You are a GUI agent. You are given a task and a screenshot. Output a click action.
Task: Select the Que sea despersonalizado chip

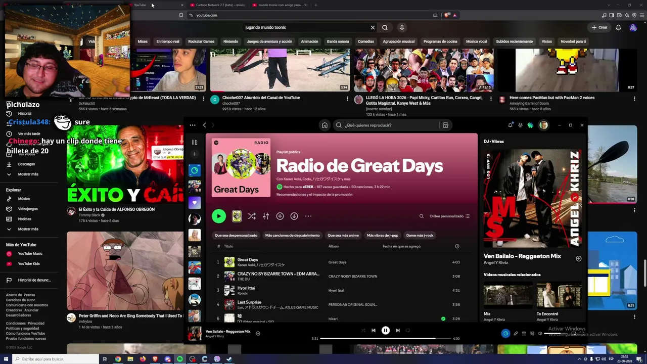coord(236,235)
